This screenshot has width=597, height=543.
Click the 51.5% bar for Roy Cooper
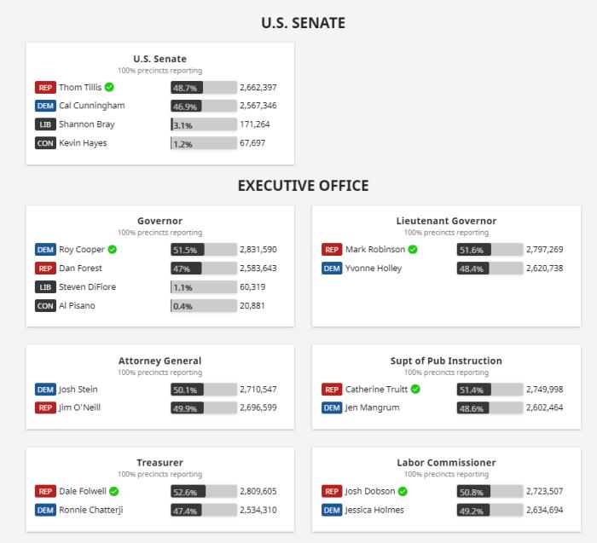[x=204, y=250]
